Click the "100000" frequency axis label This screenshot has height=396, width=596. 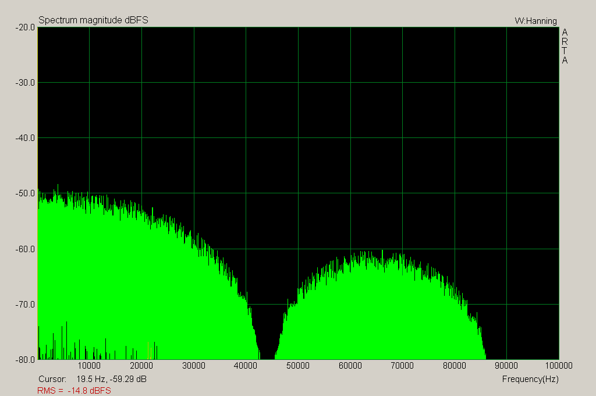click(x=559, y=366)
